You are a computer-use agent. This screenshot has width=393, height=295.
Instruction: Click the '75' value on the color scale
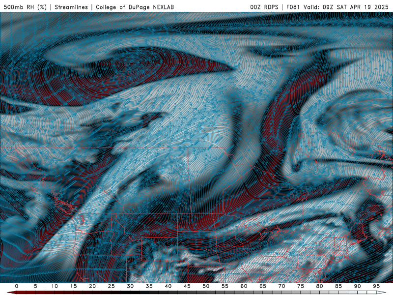pos(301,286)
